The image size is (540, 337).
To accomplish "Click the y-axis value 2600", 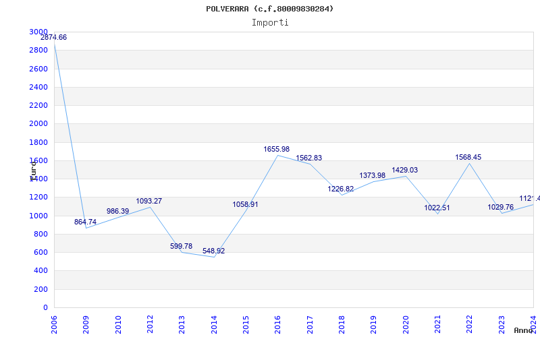I will (x=38, y=69).
